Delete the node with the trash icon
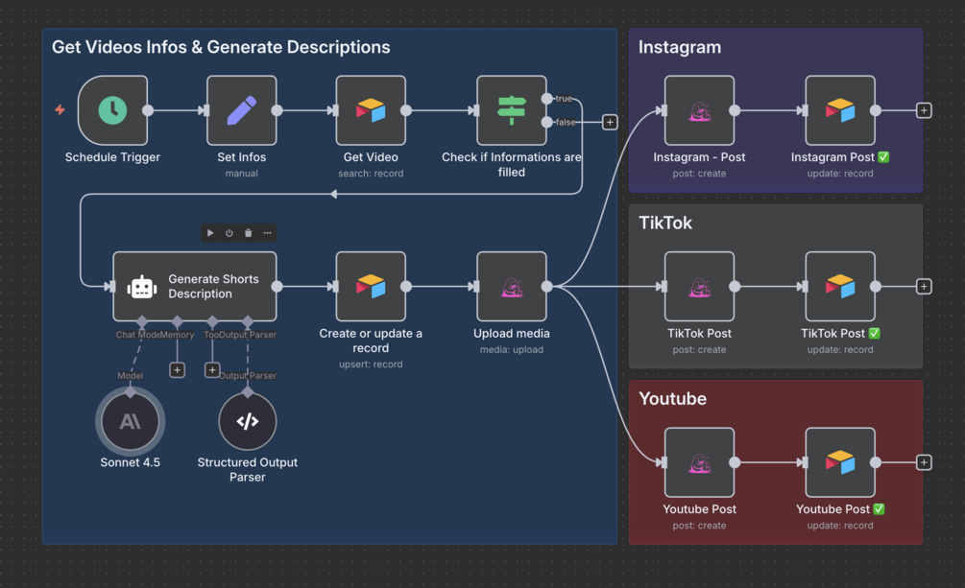The image size is (965, 588). tap(248, 233)
